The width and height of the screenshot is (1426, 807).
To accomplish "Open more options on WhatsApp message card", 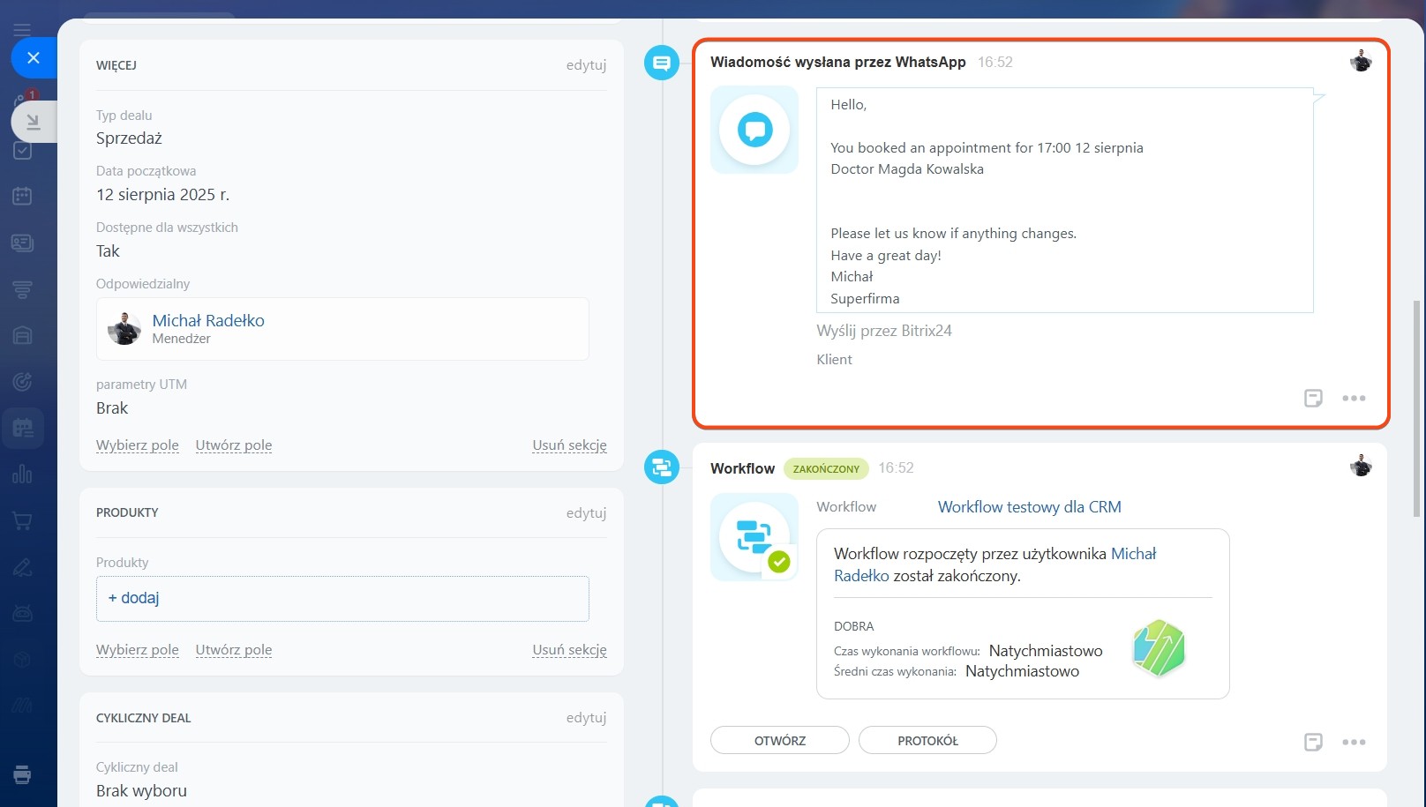I will click(x=1354, y=398).
